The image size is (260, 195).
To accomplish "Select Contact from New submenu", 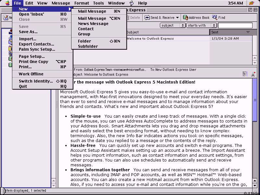I will [x=99, y=29].
